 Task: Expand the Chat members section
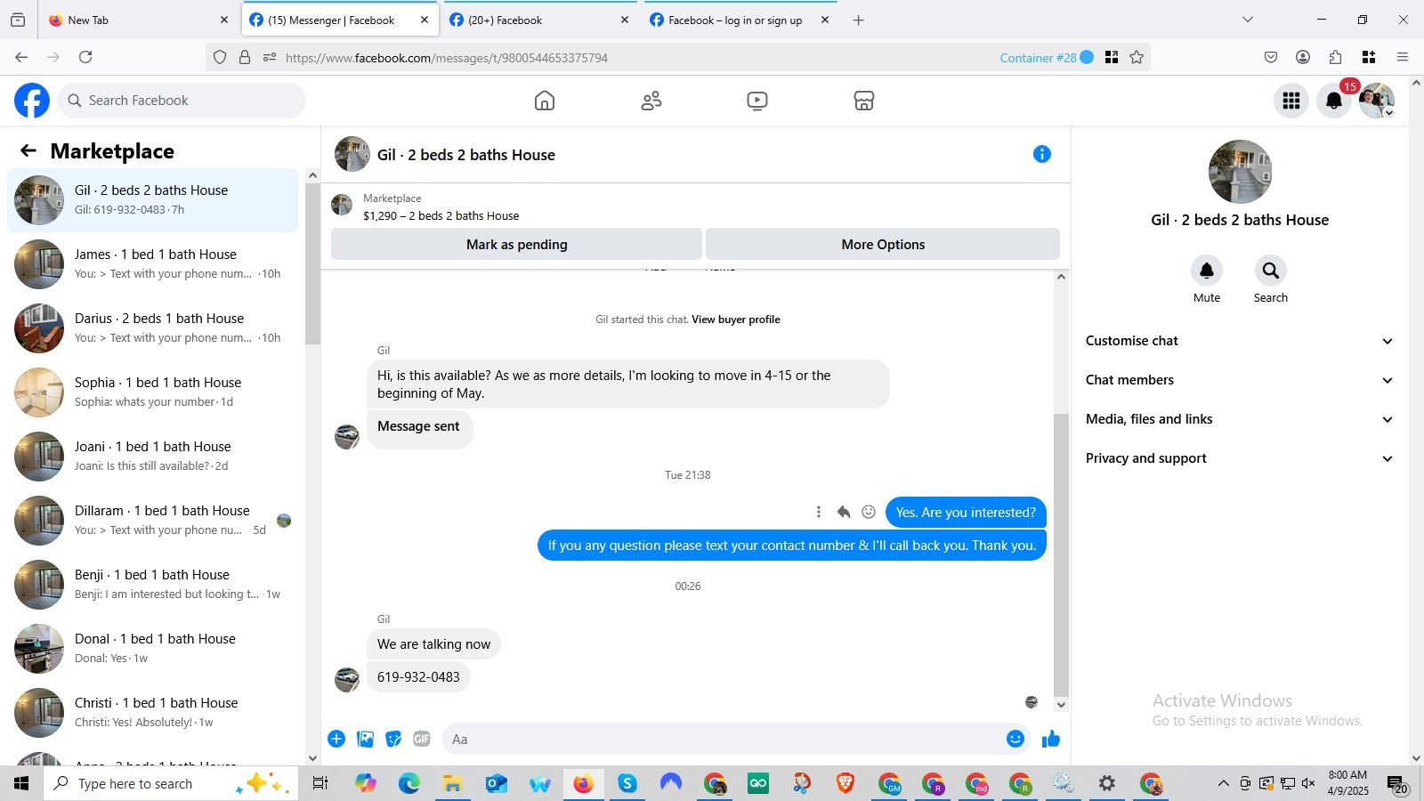[x=1239, y=380]
